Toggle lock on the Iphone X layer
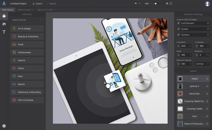Image resolution: width=212 pixels, height=130 pixels. [x=207, y=86]
